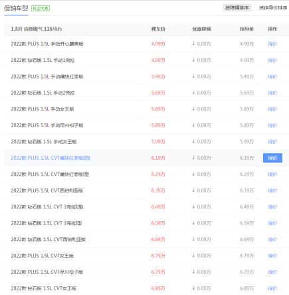Open the 钻石版 1.5L 手动女王版 model link
This screenshot has width=289, height=295.
[44, 142]
